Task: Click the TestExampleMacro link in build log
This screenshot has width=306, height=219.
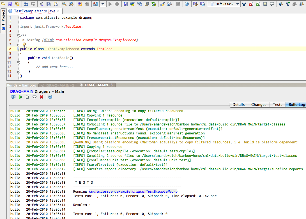Action: point(133,191)
